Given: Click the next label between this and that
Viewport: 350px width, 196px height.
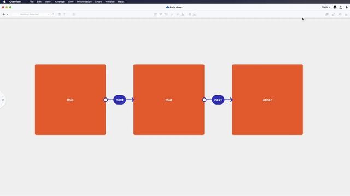Looking at the screenshot, I should tap(120, 100).
